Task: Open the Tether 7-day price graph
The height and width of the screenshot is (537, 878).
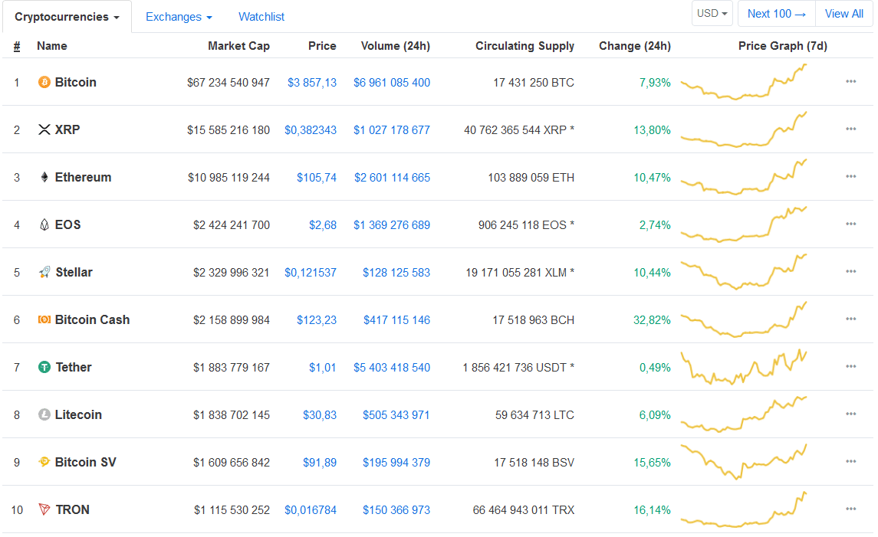Action: 744,367
